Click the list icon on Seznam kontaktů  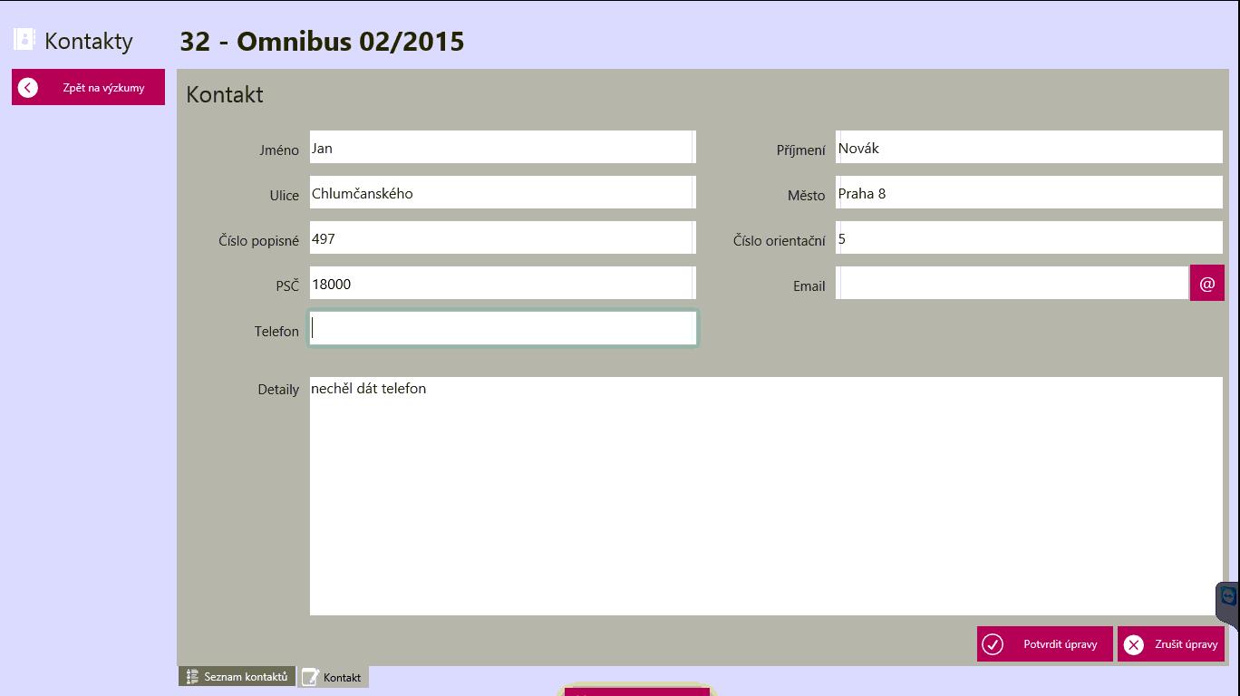(191, 677)
